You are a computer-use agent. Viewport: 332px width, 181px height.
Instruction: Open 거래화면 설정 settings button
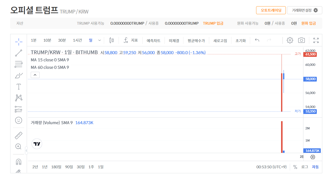click(305, 10)
